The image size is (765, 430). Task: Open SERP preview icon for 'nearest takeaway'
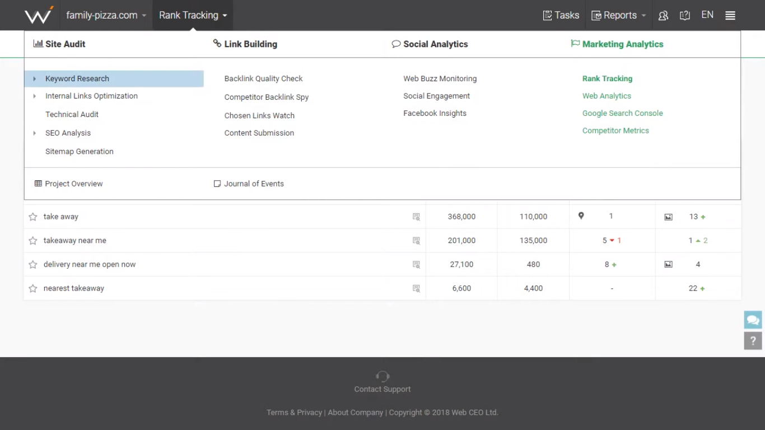coord(416,289)
